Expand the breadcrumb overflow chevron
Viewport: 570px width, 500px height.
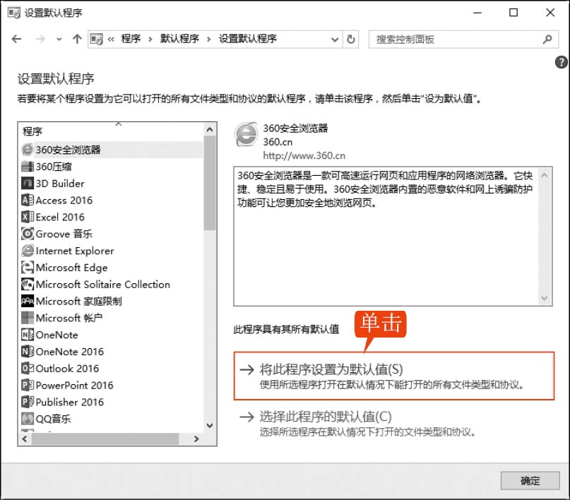(111, 39)
